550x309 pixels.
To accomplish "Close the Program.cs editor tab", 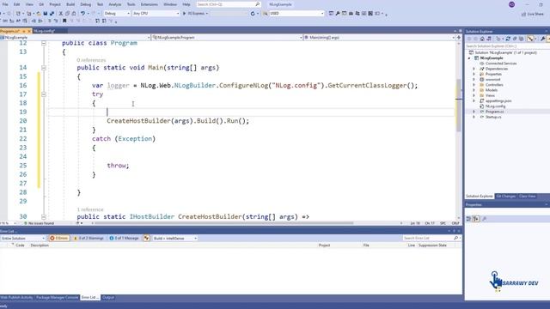I will click(x=29, y=31).
